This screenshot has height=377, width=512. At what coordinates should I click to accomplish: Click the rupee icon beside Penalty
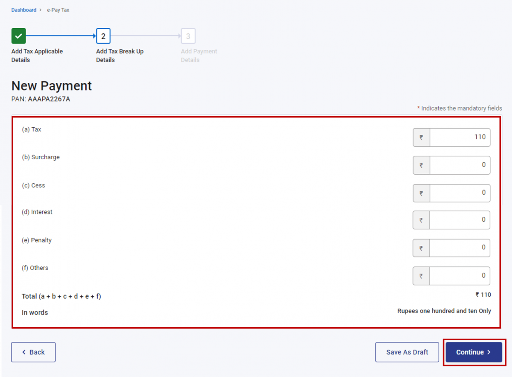(x=421, y=248)
